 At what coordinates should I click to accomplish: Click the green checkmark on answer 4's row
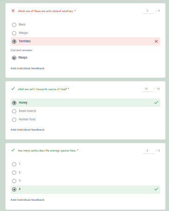coord(156,189)
